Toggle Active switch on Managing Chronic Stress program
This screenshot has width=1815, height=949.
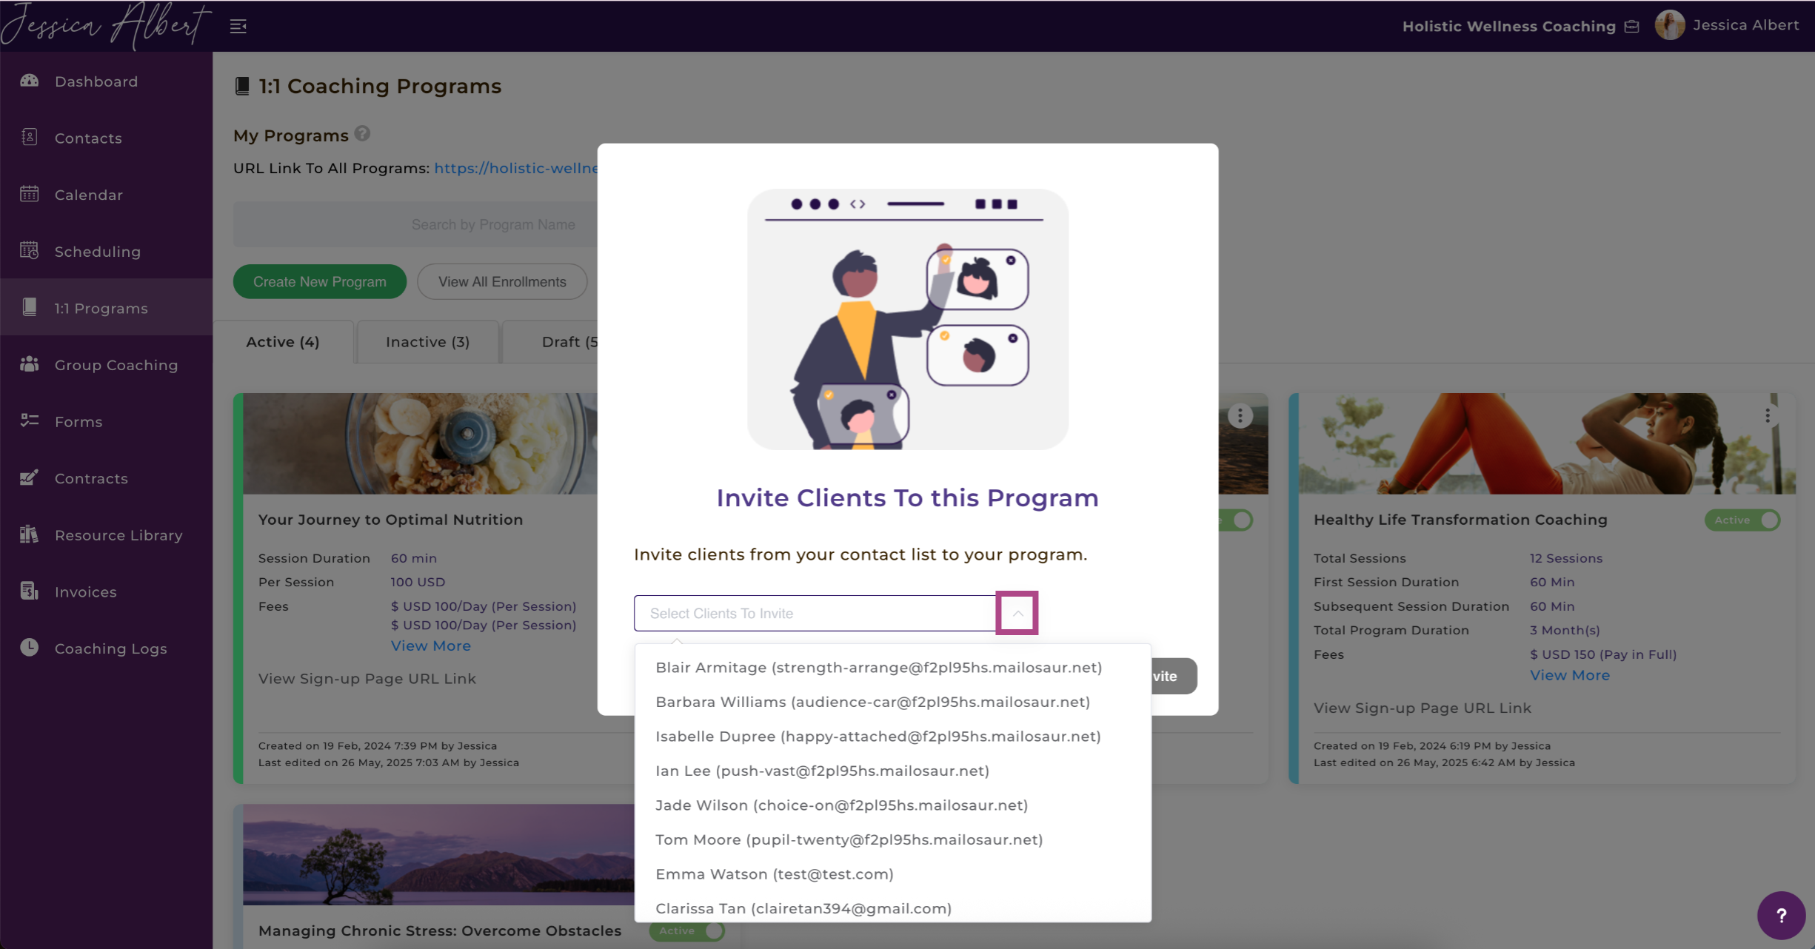[687, 930]
